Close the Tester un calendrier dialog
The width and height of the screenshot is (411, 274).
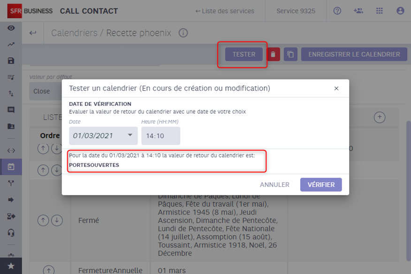[x=336, y=89]
